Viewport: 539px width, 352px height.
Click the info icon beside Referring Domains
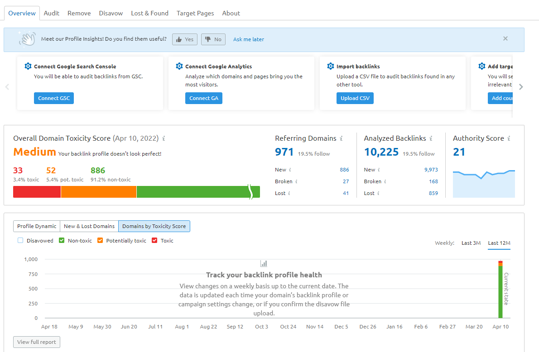(x=341, y=138)
